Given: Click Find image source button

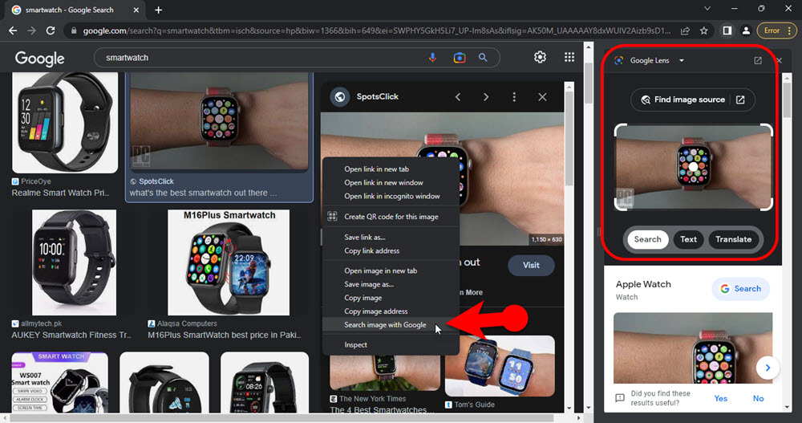Looking at the screenshot, I should [693, 100].
